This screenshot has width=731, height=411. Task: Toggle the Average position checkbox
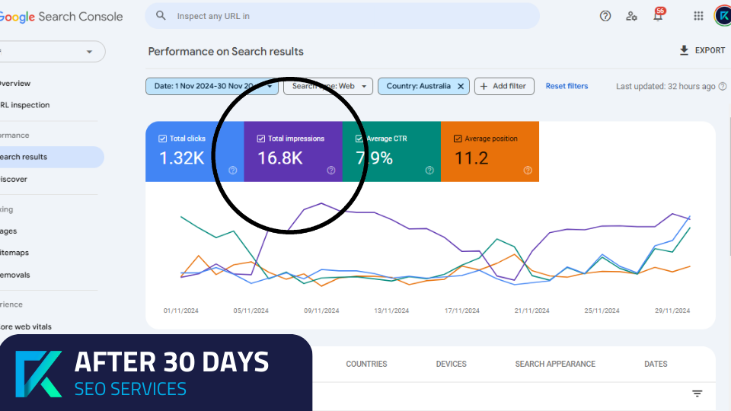[x=458, y=139]
